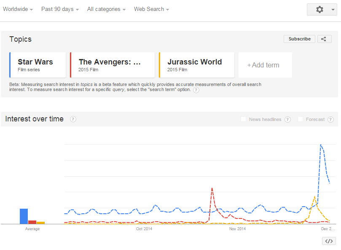Click the Nov 2014 axis label
The height and width of the screenshot is (250, 341).
pyautogui.click(x=237, y=228)
